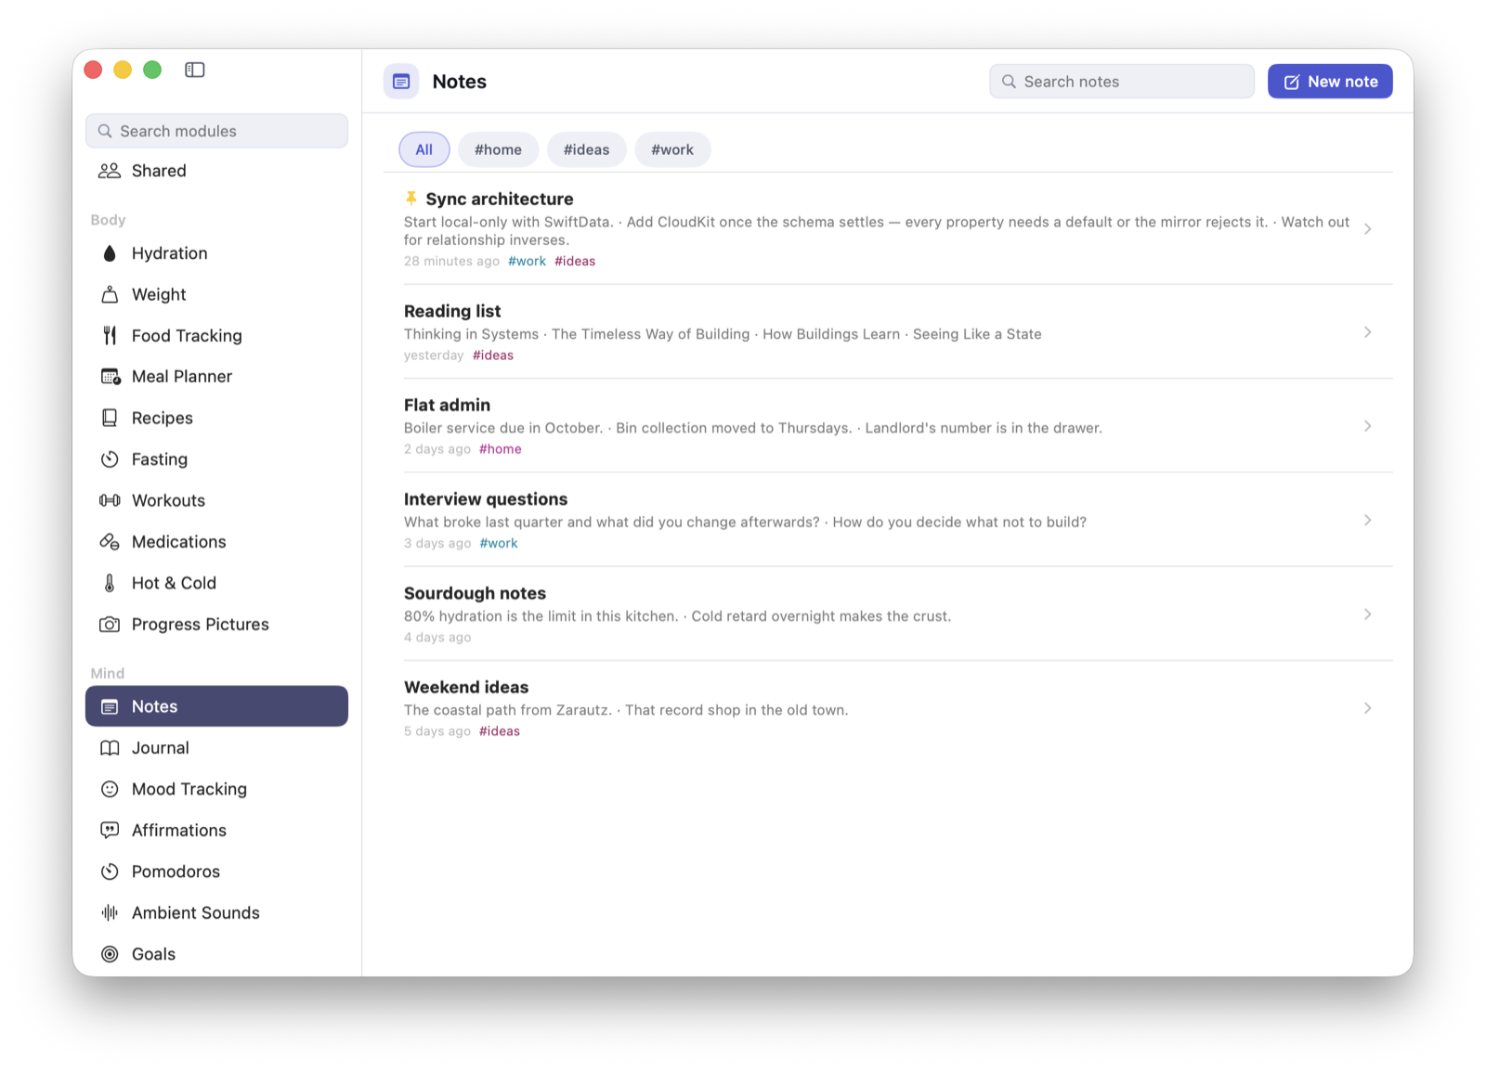This screenshot has height=1072, width=1486.
Task: Click the Notes icon in the sidebar
Action: click(110, 706)
